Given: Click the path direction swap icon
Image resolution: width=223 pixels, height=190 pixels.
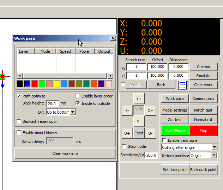Looking at the screenshot, I should pyautogui.click(x=182, y=85).
